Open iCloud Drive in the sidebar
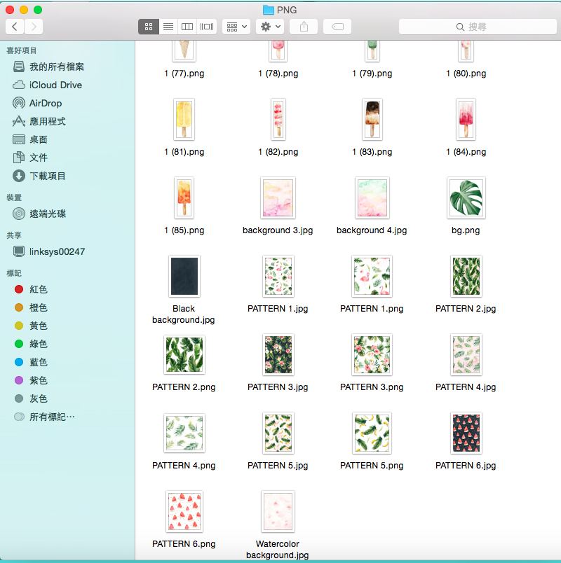This screenshot has height=563, width=561. click(55, 85)
